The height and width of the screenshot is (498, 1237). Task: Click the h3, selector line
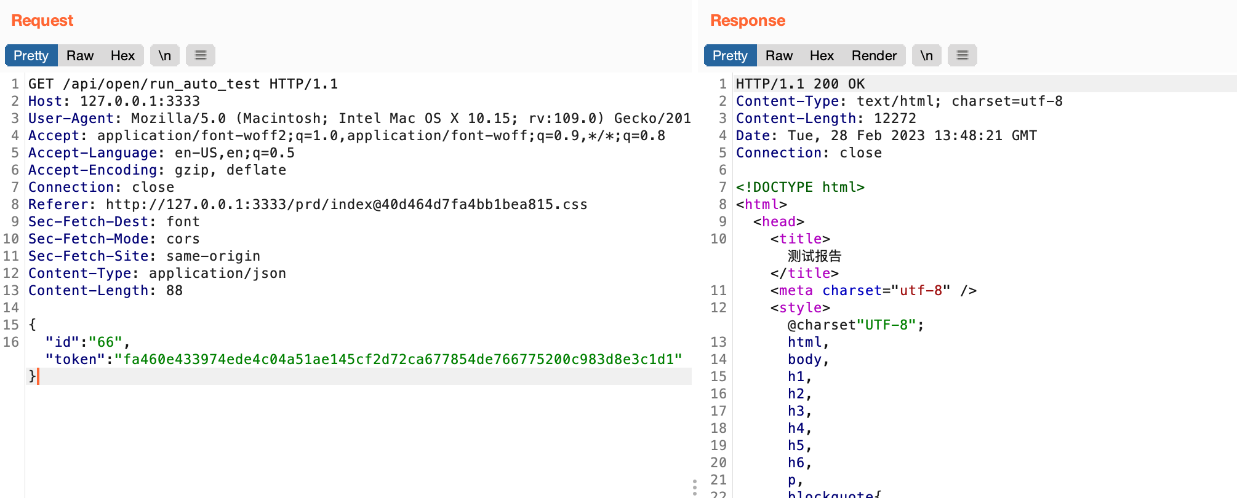[x=800, y=411]
